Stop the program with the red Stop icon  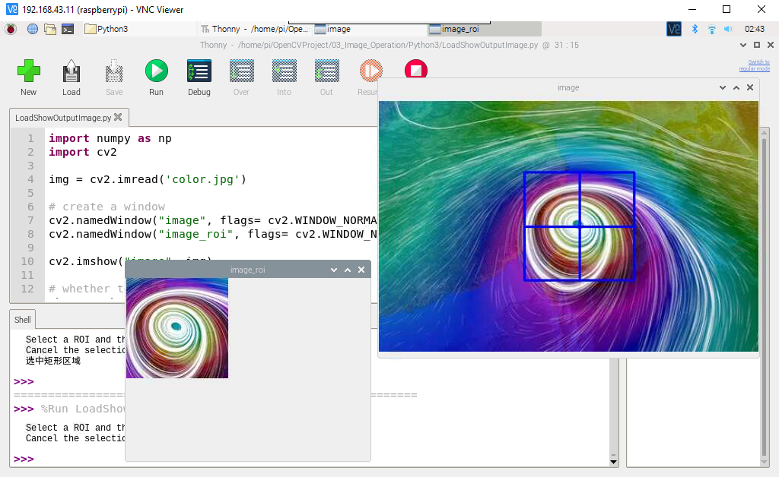(416, 70)
